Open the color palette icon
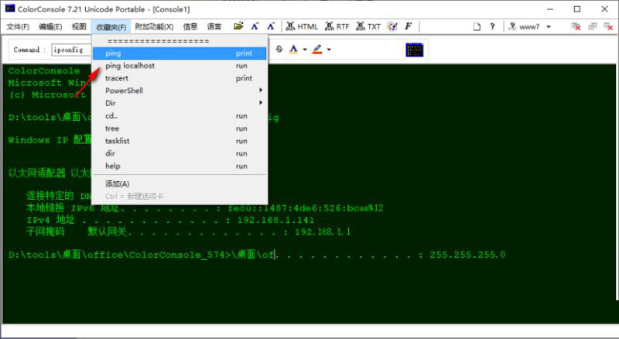This screenshot has height=339, width=619. (x=392, y=26)
